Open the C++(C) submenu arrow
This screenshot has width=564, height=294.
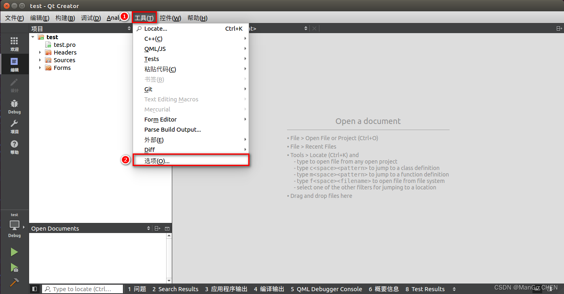(x=245, y=39)
